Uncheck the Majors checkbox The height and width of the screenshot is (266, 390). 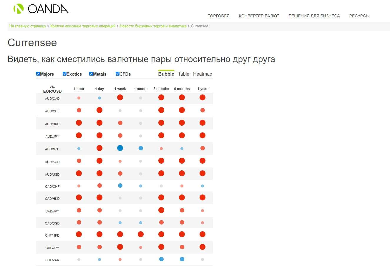tap(38, 74)
